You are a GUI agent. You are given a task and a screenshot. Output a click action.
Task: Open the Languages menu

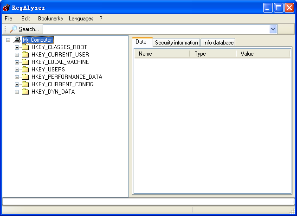point(81,19)
